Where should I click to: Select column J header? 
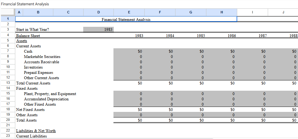tap(283, 12)
